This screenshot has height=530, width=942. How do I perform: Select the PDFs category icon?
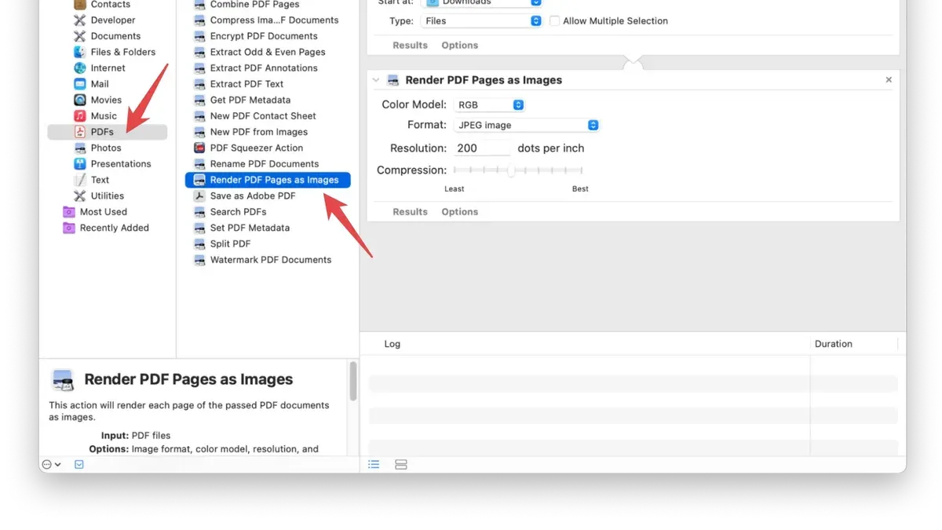(x=80, y=132)
